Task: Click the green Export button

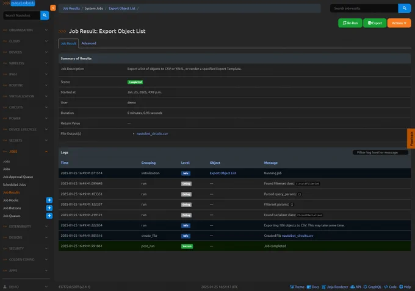Action: 375,23
